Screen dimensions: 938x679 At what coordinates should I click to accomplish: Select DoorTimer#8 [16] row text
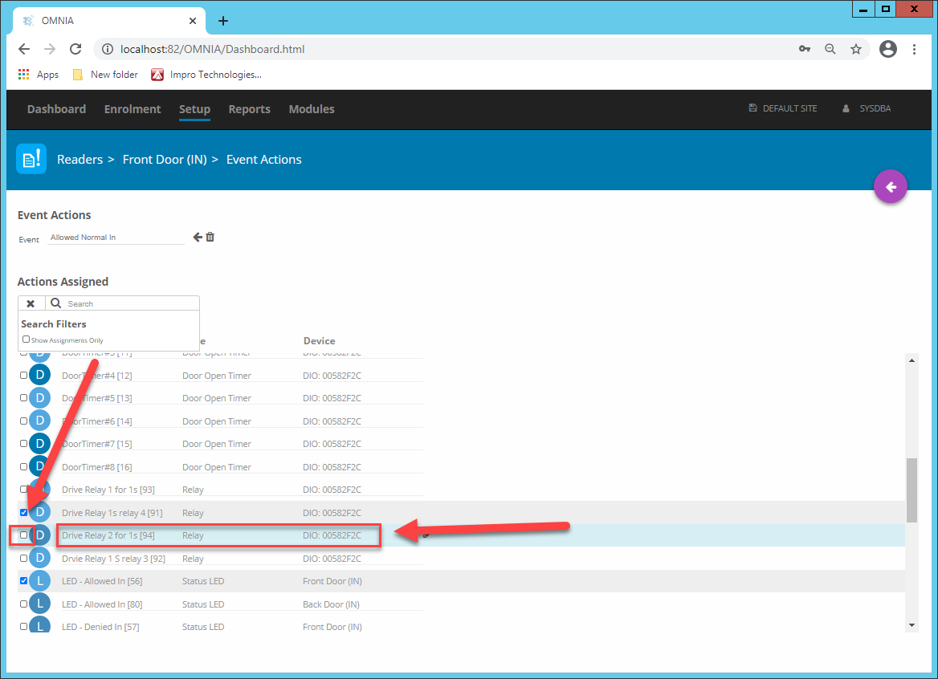pos(97,467)
